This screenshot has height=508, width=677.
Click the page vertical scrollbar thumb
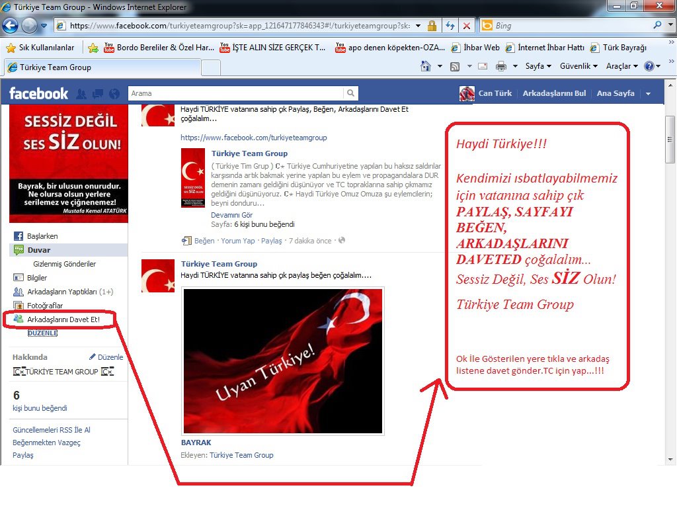coord(670,140)
